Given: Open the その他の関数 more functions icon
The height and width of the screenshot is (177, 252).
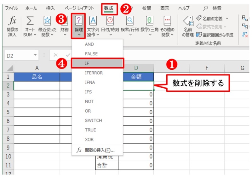Looking at the screenshot, I should click(x=167, y=20).
